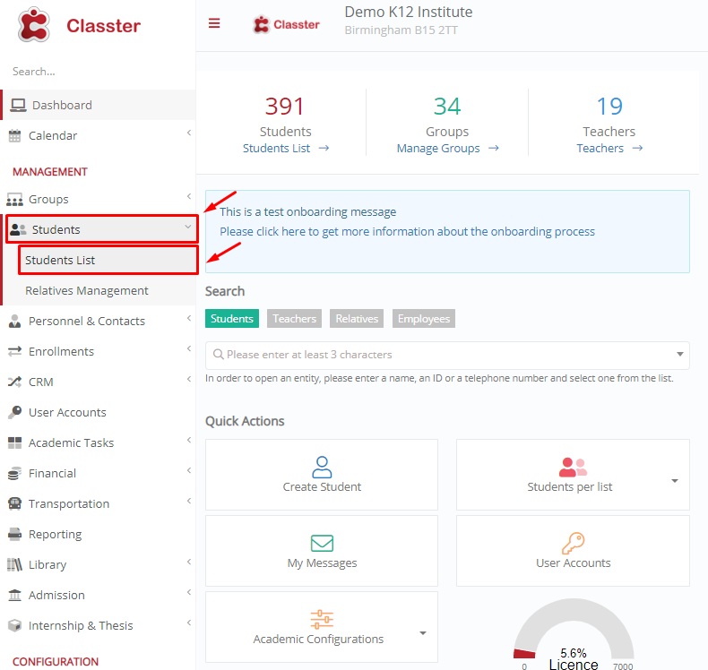
Task: Follow the Manage Groups link
Action: (x=447, y=149)
